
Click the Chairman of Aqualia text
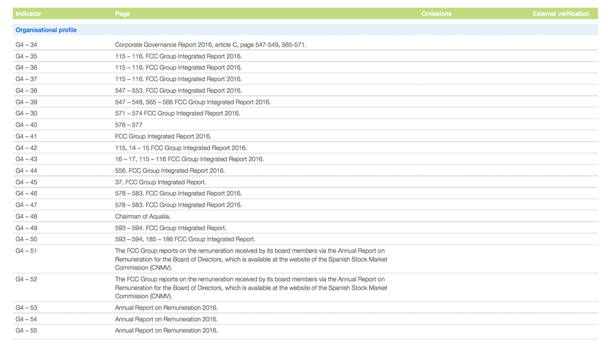[x=142, y=217]
